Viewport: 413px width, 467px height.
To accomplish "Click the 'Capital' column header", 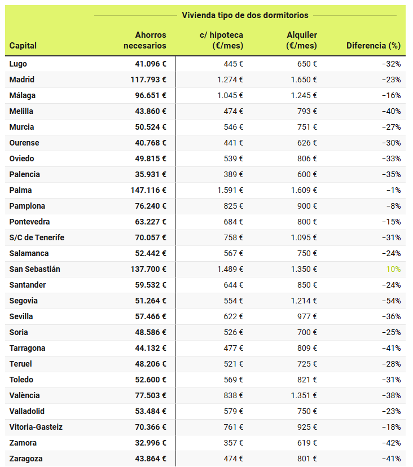I will (23, 46).
